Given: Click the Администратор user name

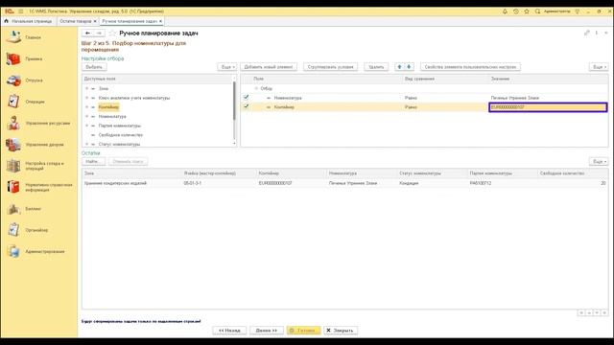Looking at the screenshot, I should click(x=556, y=11).
